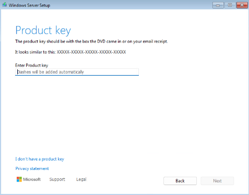This screenshot has width=249, height=195.
Task: Go to previous step with Back button
Action: [180, 181]
